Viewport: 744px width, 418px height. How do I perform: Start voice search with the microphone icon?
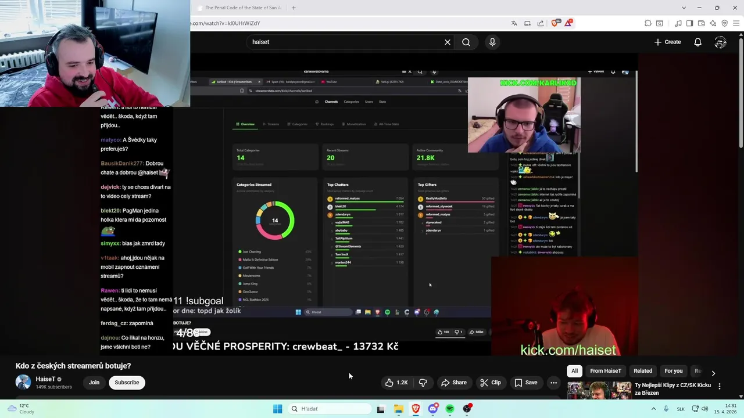click(492, 42)
